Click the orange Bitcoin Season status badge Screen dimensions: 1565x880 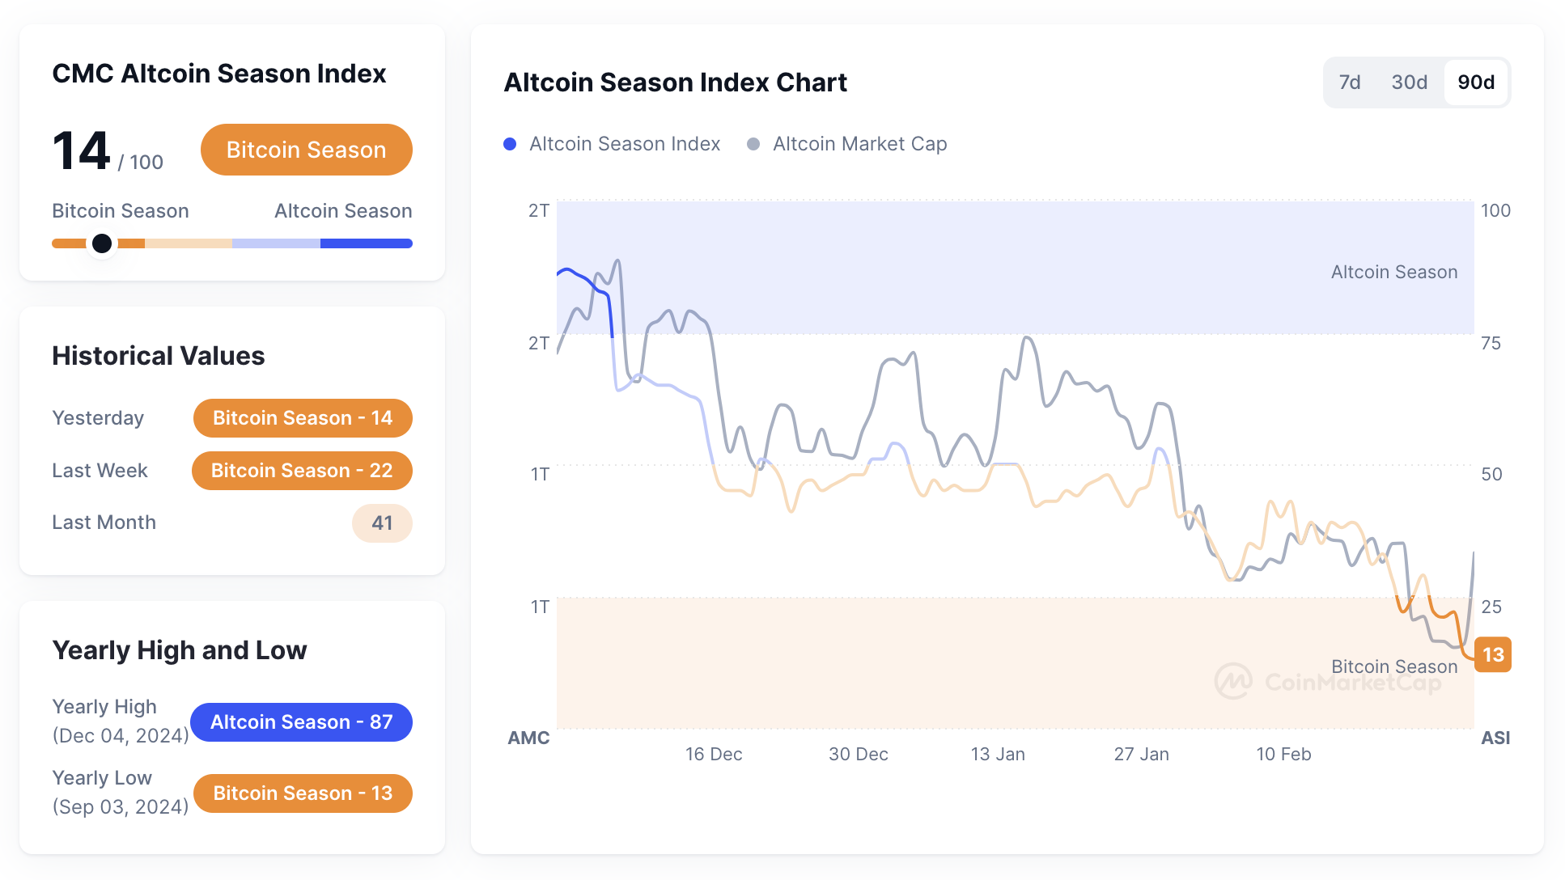point(306,150)
